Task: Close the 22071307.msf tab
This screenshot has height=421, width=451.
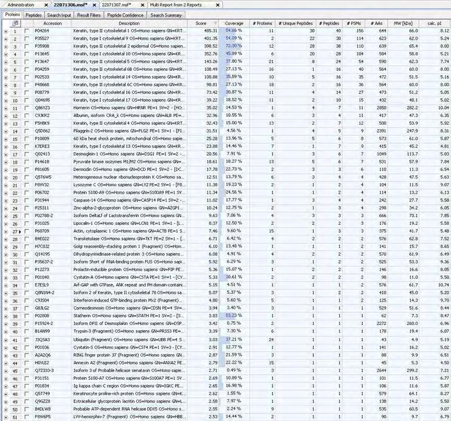Action: [x=143, y=5]
